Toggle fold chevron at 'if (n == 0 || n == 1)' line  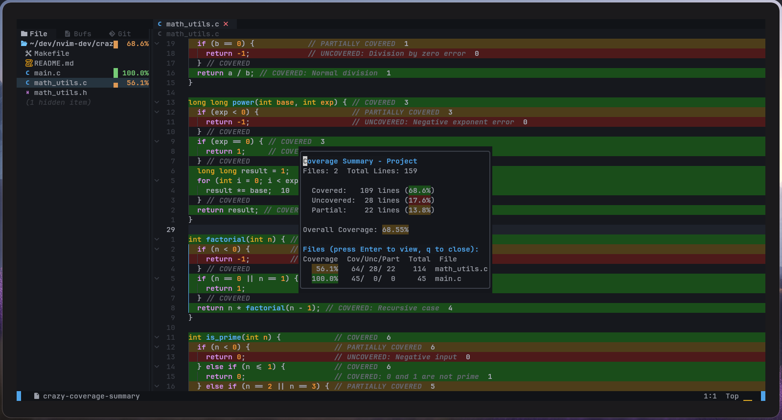point(157,279)
